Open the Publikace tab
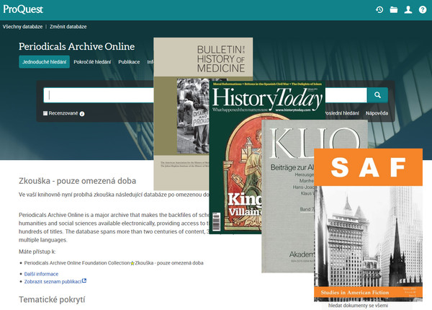This screenshot has height=310, width=432. click(x=129, y=62)
